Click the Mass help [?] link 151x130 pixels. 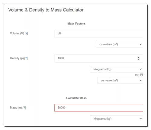(x=24, y=108)
